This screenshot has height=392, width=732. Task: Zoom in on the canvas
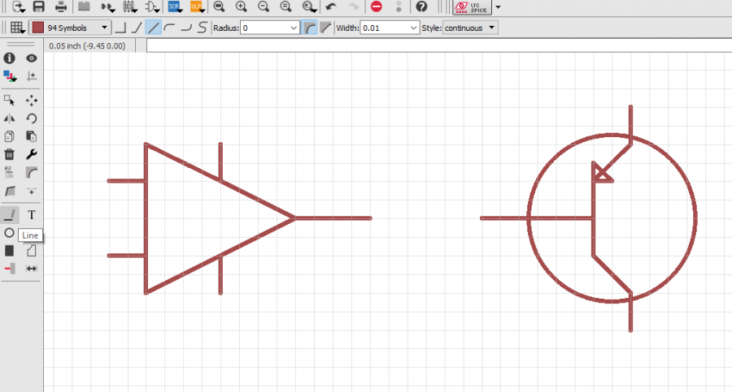(x=242, y=6)
